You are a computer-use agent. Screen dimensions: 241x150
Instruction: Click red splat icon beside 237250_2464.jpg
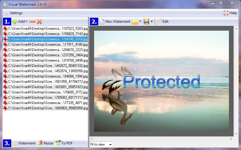pyautogui.click(x=5, y=55)
